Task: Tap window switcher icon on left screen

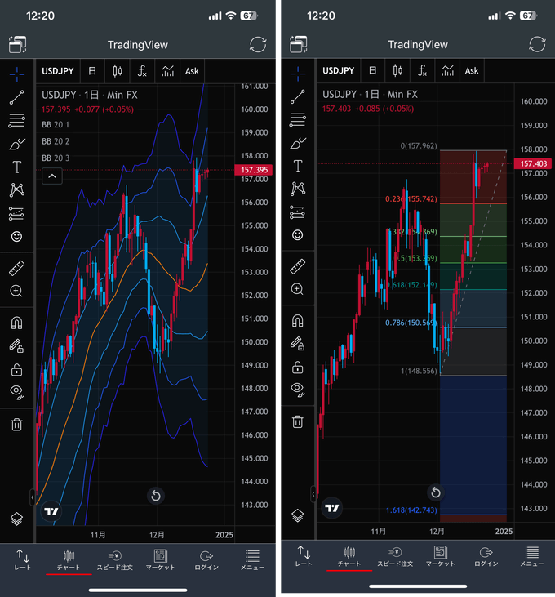Action: (18, 45)
